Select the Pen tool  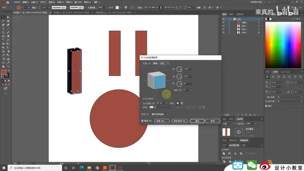click(3, 25)
